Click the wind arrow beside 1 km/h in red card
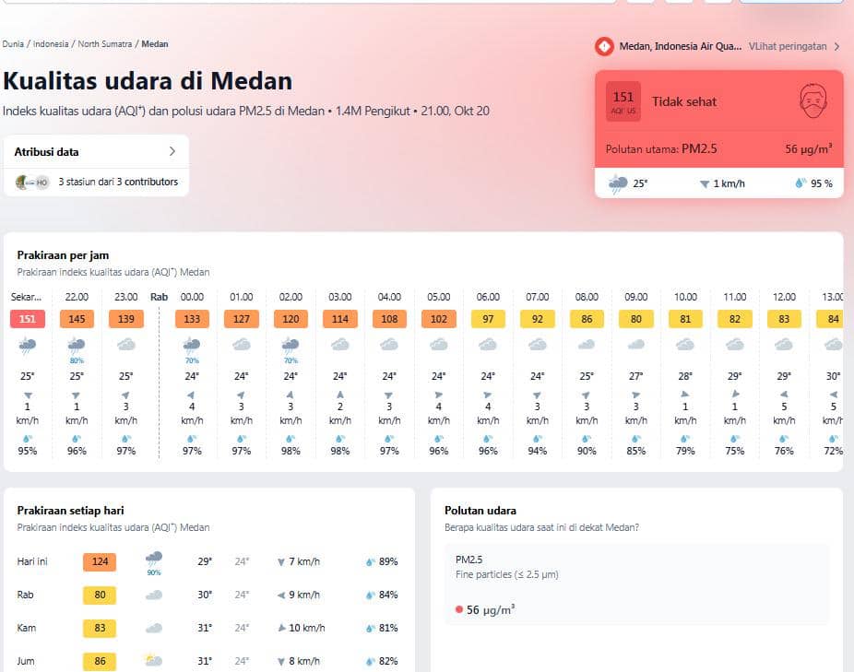 [705, 184]
